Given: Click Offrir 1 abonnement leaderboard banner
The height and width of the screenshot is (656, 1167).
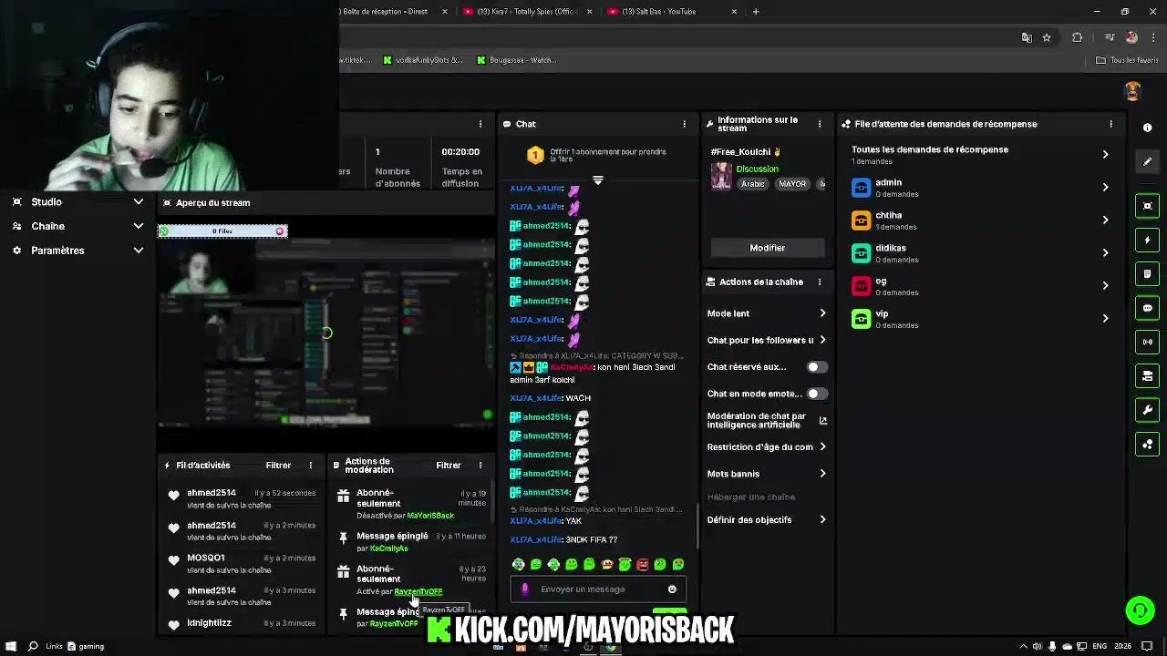Looking at the screenshot, I should 597,156.
